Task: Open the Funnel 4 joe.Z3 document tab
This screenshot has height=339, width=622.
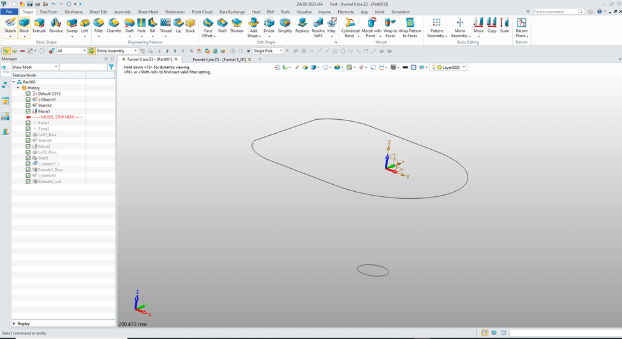Action: point(219,59)
